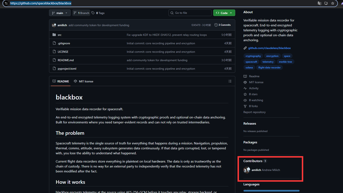
Task: Open the LICENSE file
Action: tap(63, 52)
